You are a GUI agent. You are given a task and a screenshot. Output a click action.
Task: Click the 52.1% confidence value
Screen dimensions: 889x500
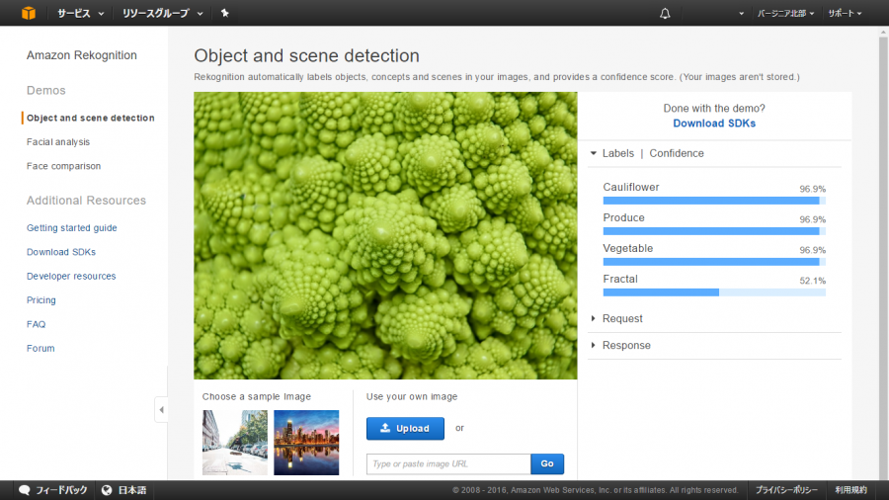pyautogui.click(x=813, y=281)
